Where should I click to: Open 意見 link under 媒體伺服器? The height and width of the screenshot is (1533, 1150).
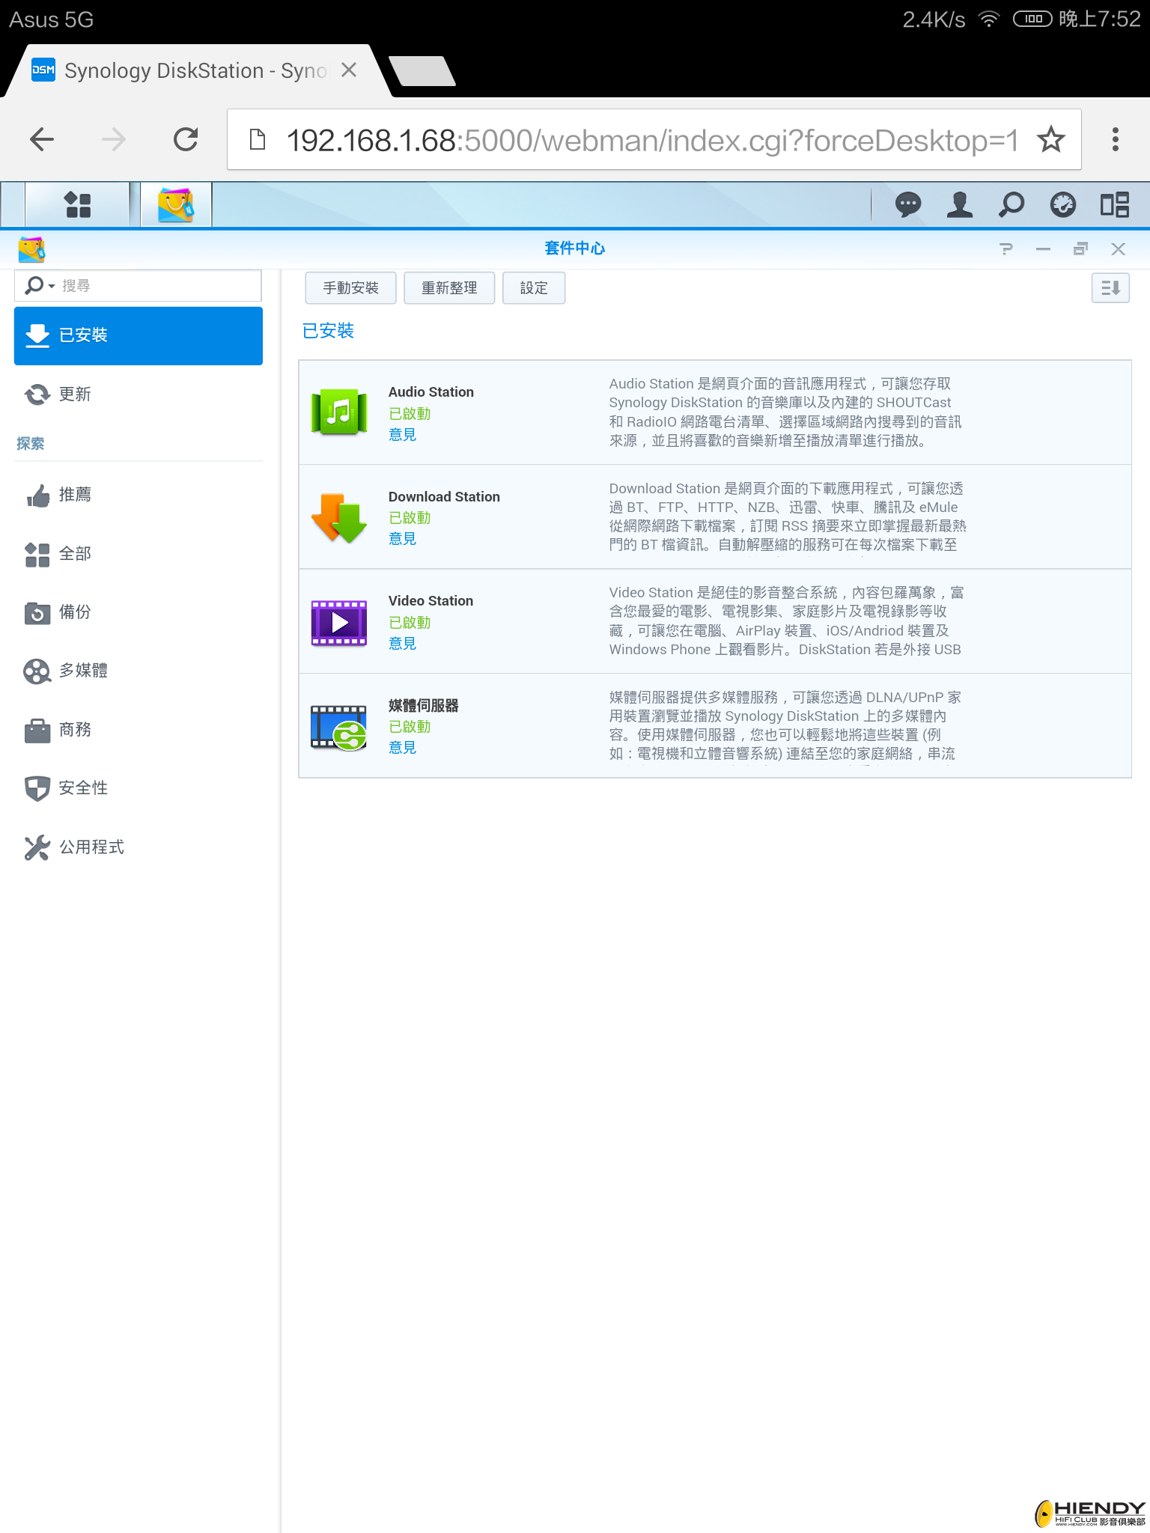402,748
